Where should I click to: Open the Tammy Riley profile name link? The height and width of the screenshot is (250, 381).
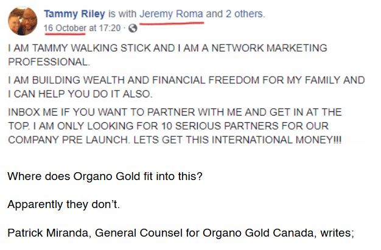(x=74, y=14)
